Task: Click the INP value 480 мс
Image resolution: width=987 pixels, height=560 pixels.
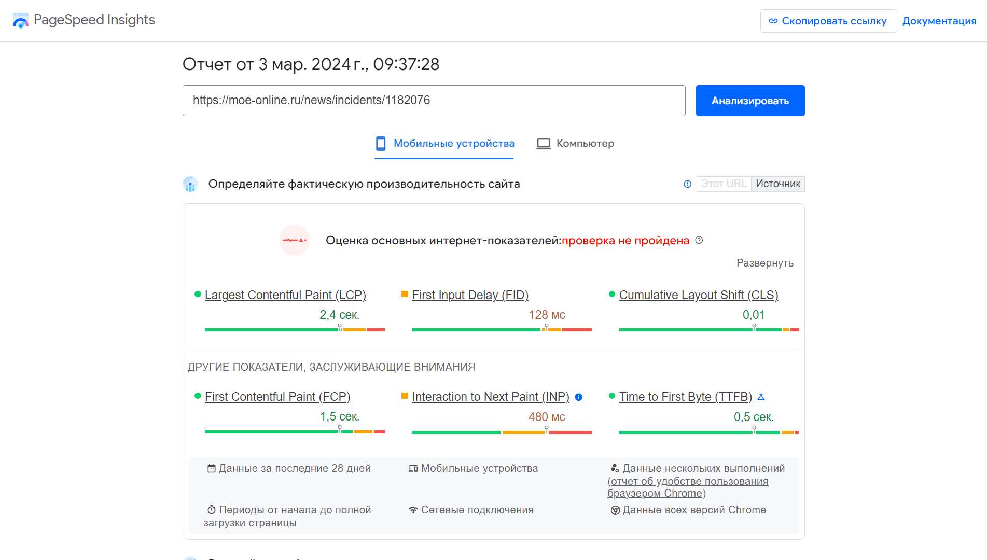Action: click(x=547, y=417)
